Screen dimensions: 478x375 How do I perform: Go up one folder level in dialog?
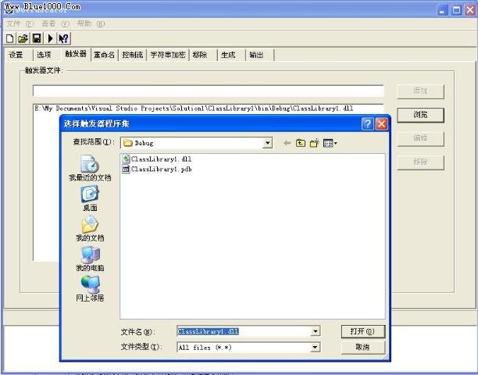click(300, 143)
